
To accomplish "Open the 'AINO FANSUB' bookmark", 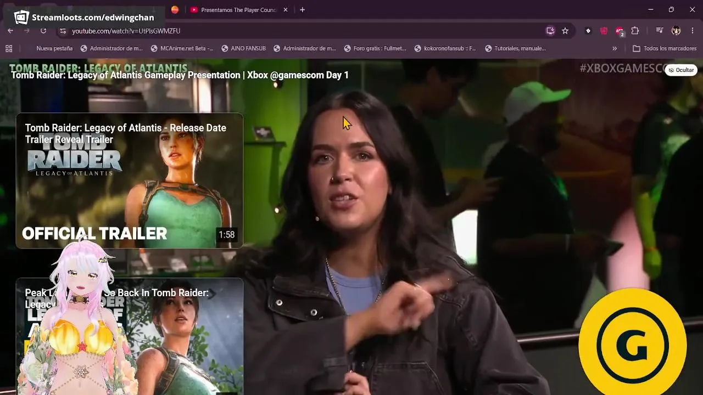I will [x=243, y=48].
